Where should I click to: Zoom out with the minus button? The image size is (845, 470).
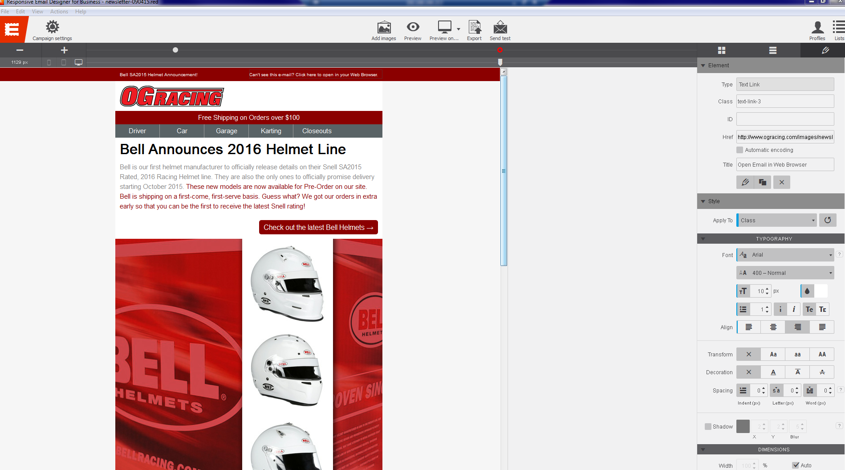[20, 50]
